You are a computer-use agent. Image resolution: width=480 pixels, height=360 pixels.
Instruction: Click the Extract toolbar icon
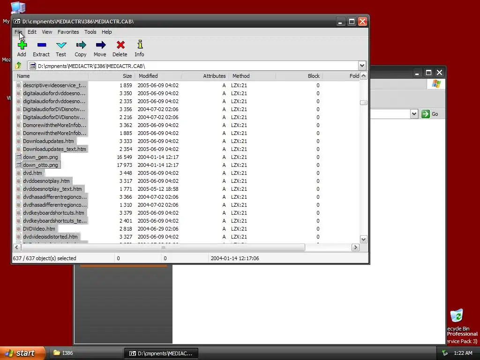(x=42, y=45)
